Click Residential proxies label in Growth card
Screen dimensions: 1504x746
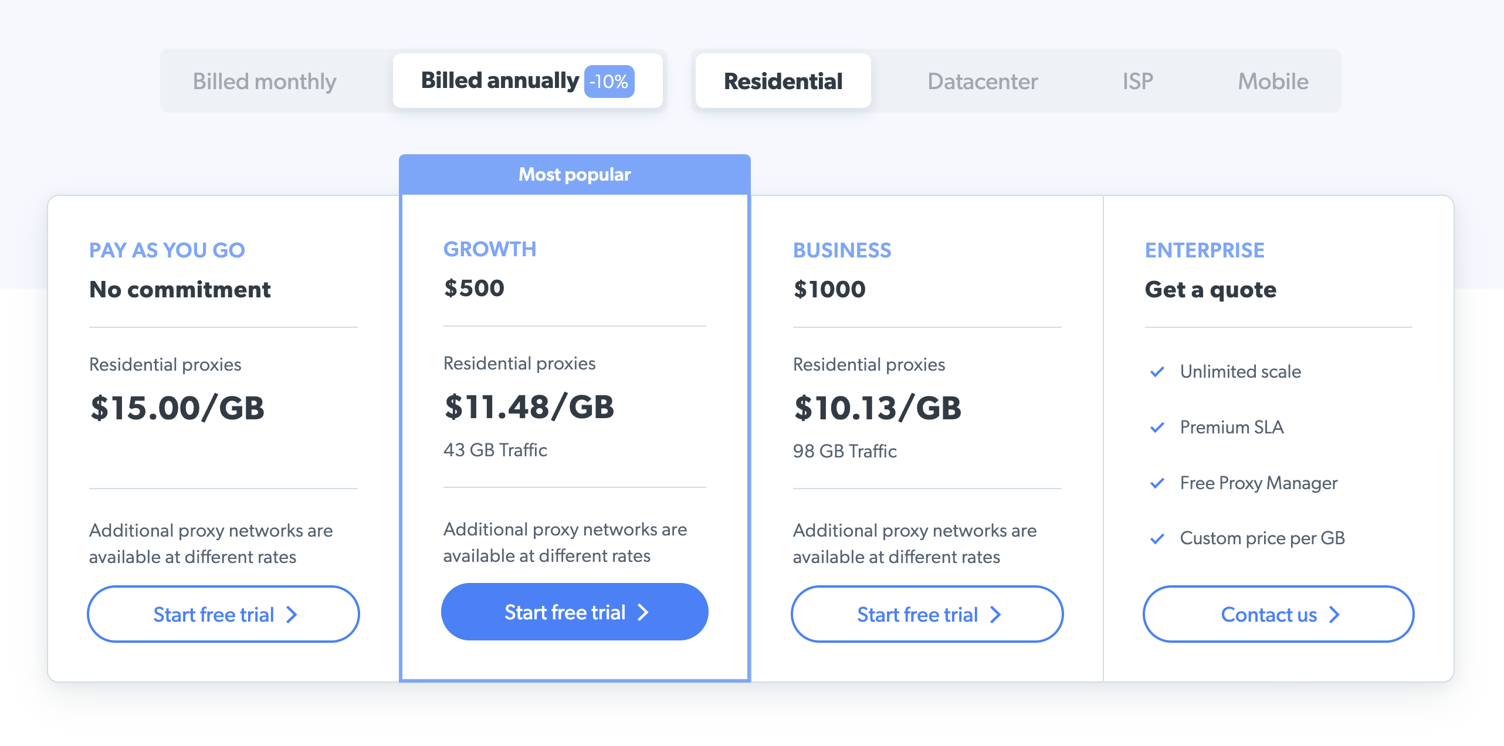(520, 364)
